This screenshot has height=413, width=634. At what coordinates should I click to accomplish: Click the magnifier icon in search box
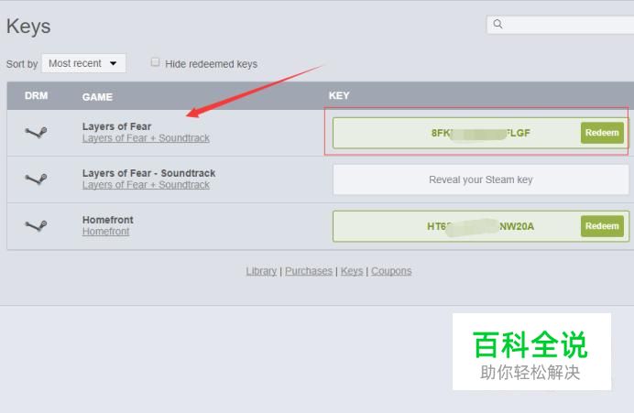pos(497,24)
